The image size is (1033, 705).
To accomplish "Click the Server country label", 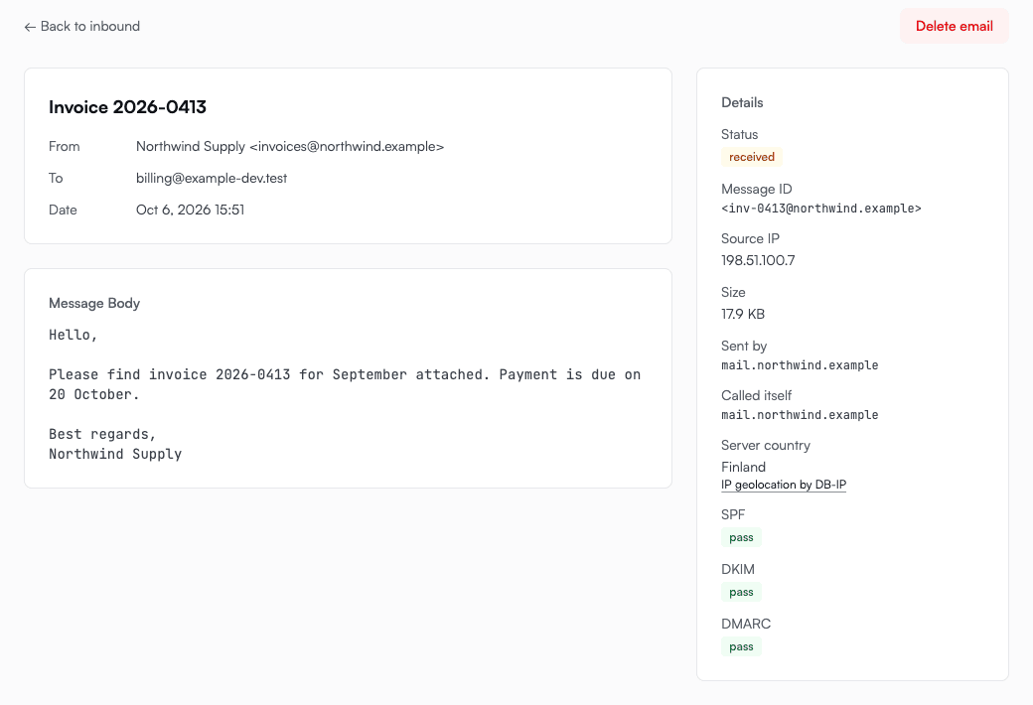I will coord(766,445).
